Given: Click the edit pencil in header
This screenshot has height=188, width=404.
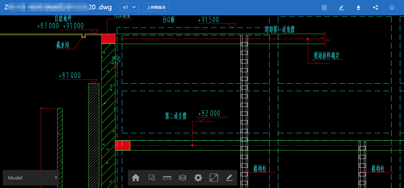Looking at the screenshot, I should (x=341, y=7).
